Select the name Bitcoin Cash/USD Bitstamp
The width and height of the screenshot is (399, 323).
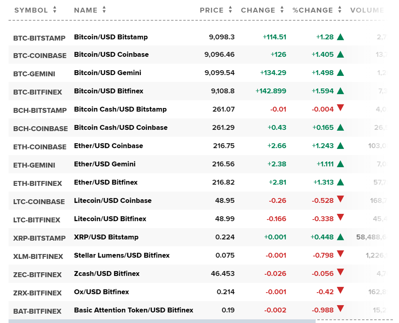tap(120, 109)
